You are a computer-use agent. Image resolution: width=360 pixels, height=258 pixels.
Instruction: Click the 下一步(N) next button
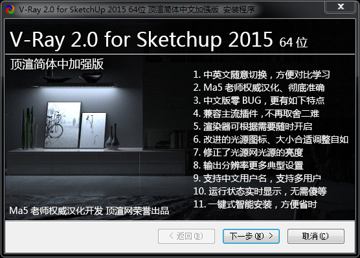coord(251,236)
